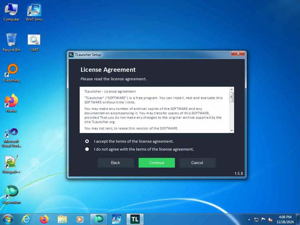Cancel the TLauncher installation
This screenshot has width=300, height=225.
(197, 163)
